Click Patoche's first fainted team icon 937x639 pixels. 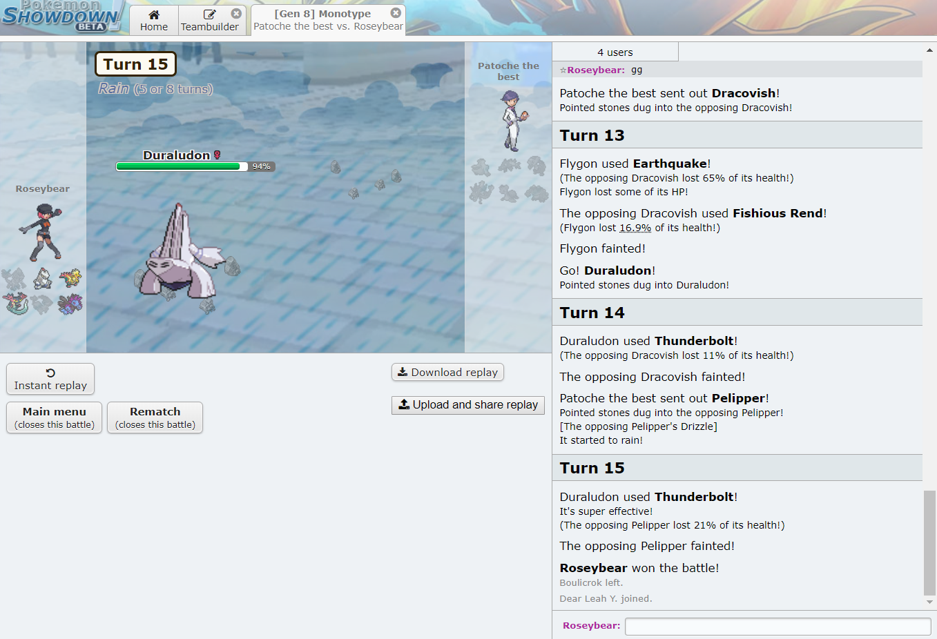[481, 167]
